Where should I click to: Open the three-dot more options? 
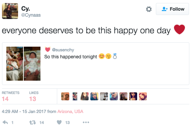pos(86,122)
